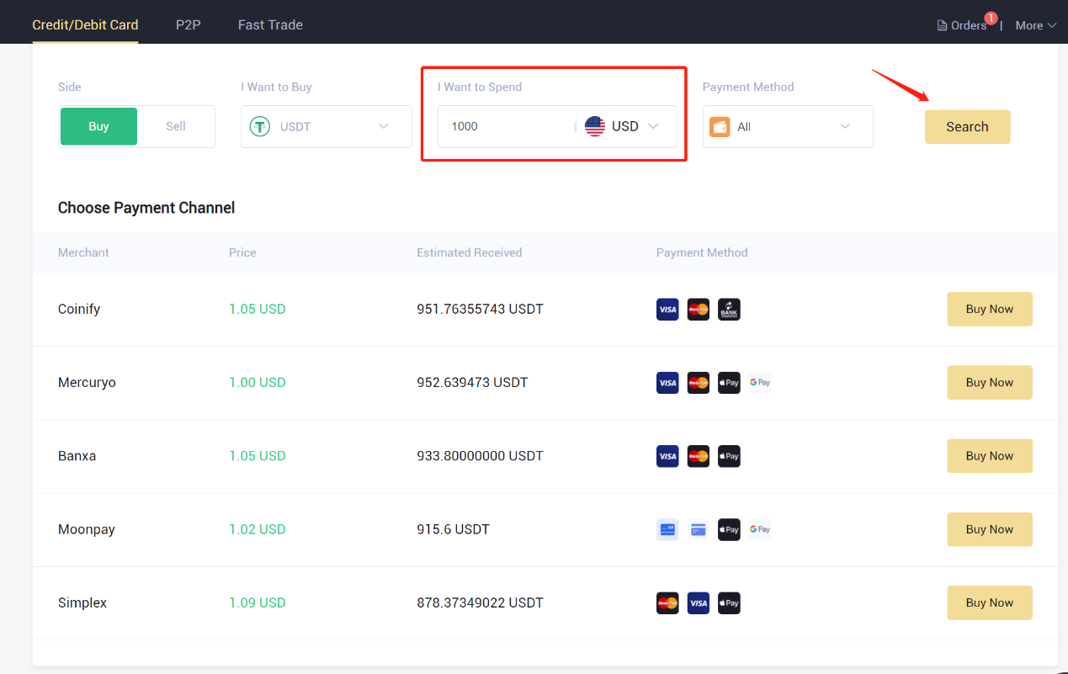Switch to the P2P tab

(188, 24)
